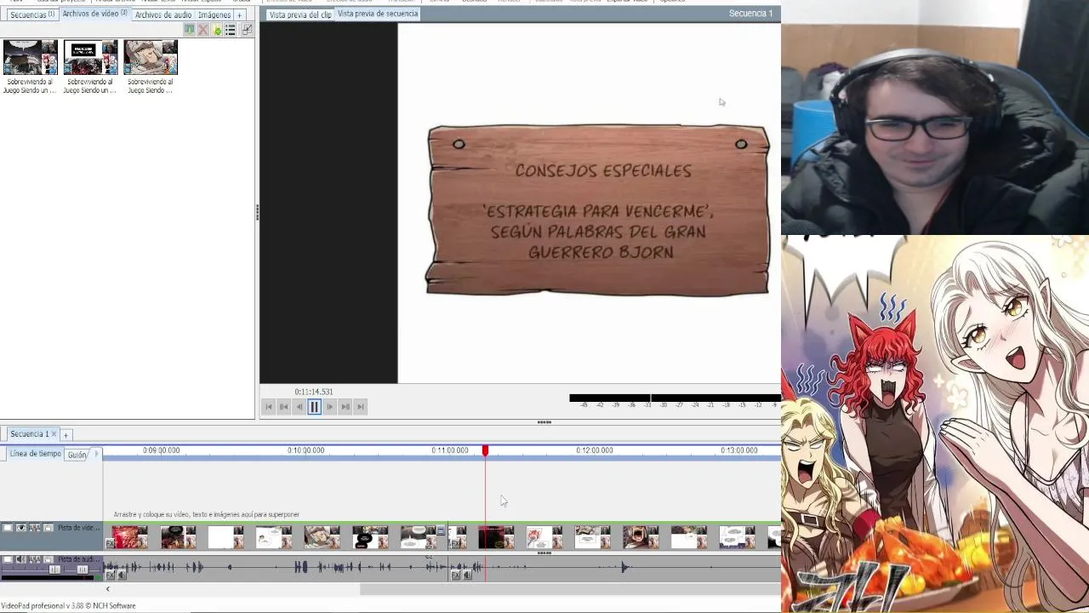Click the 0:09:00.000 mark on ruler

[161, 450]
